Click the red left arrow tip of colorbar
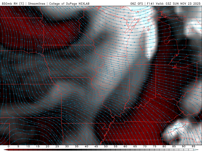 click(x=6, y=150)
